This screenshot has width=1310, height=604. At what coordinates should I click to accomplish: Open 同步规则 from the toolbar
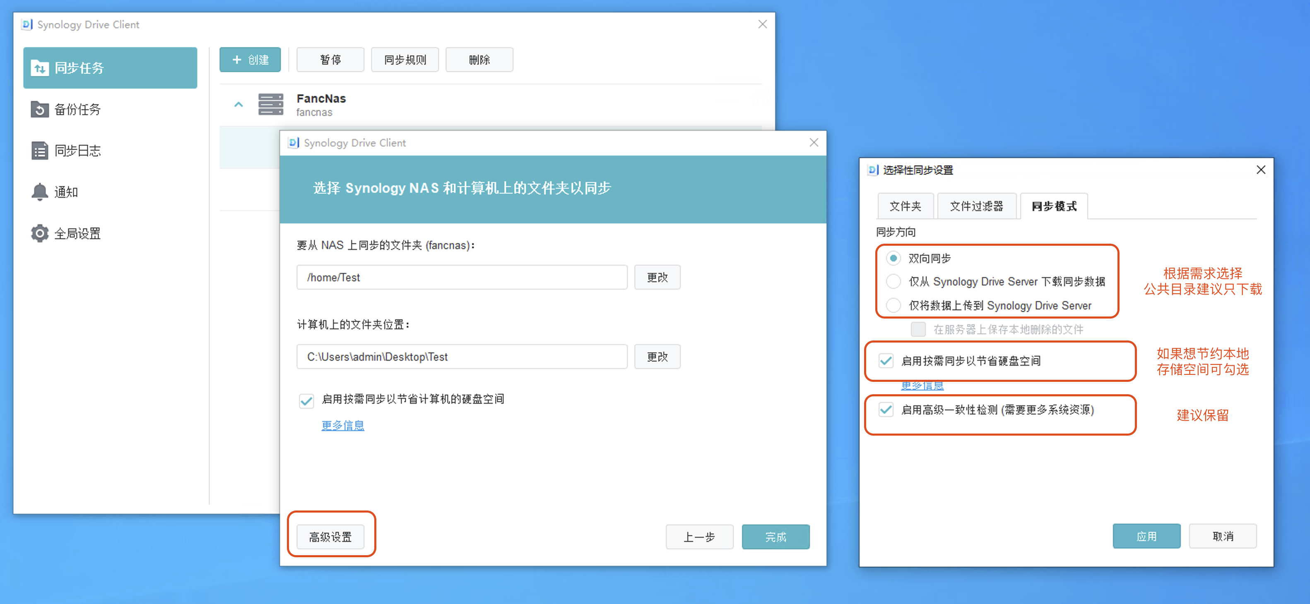[405, 60]
